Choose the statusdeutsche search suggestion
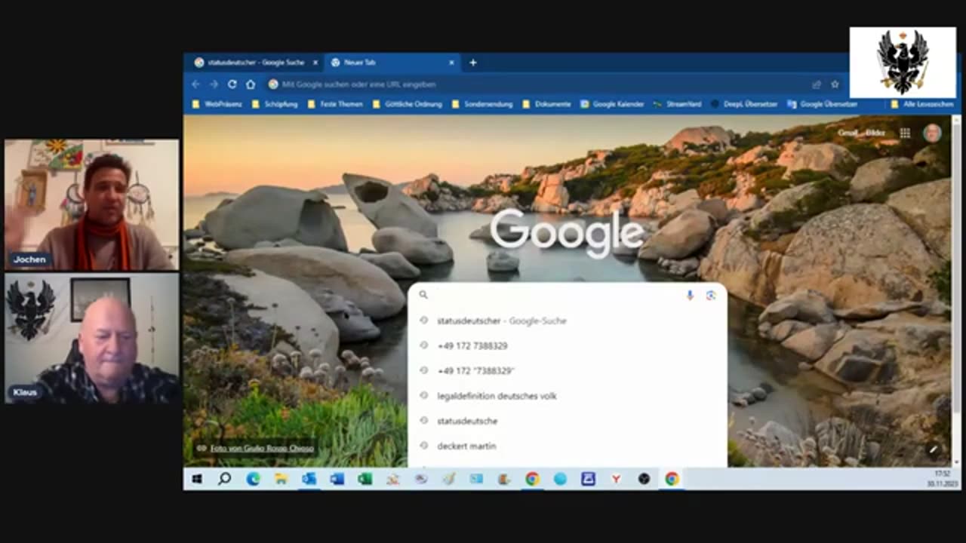The image size is (966, 543). coord(568,421)
